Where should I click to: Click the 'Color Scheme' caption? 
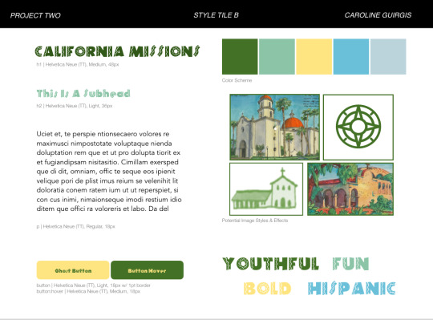tap(237, 80)
